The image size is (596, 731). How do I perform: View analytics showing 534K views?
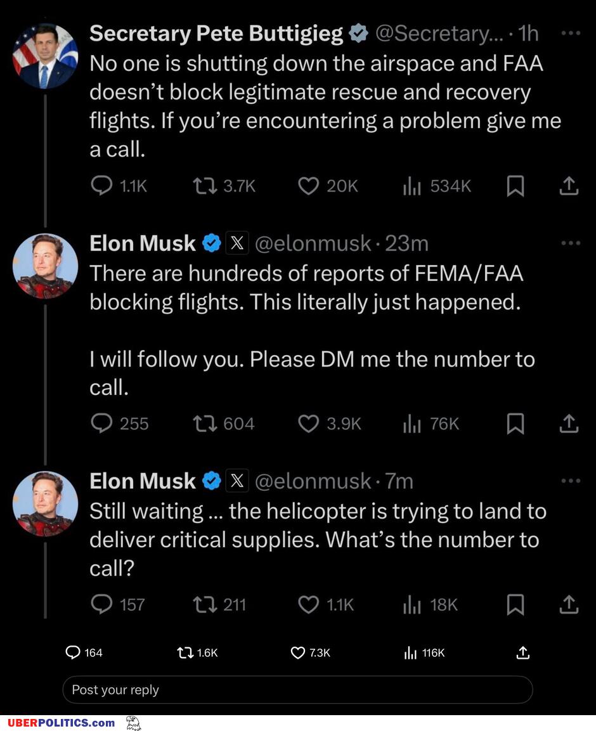pyautogui.click(x=437, y=186)
